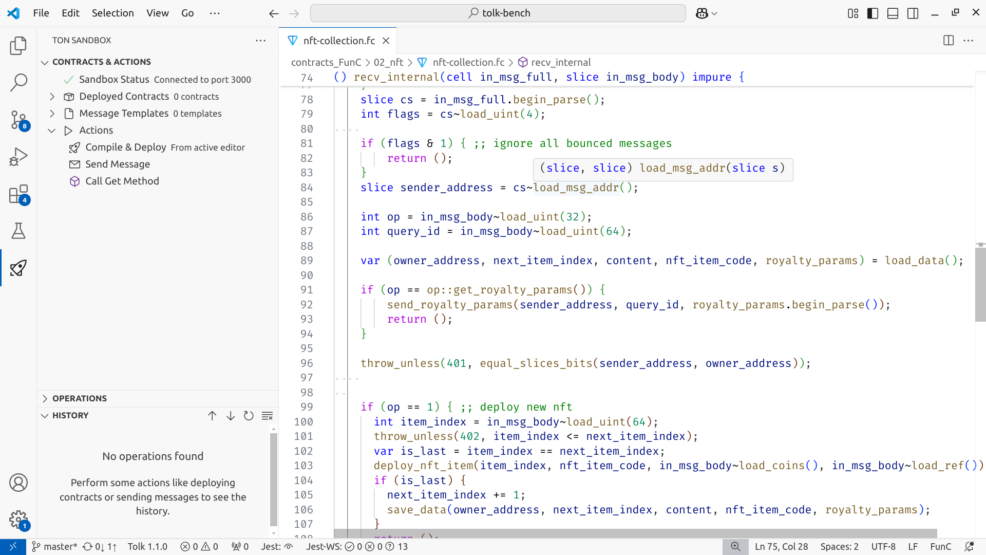Open the Run and Debug view
Screen dimensions: 986x555
[18, 157]
